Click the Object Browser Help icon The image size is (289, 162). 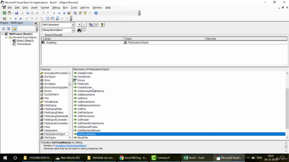pyautogui.click(x=102, y=24)
